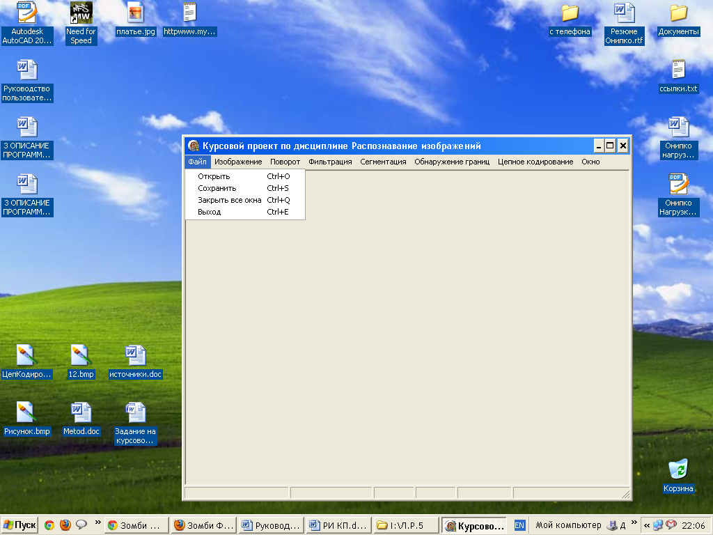Select the Metod.doc document icon
713x535 pixels.
click(81, 419)
